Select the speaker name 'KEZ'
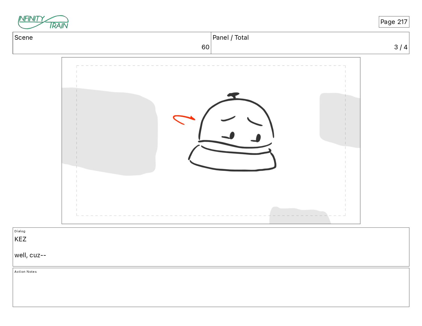 click(x=21, y=239)
